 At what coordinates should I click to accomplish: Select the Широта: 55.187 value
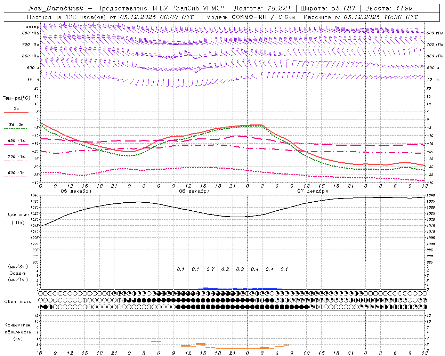(328, 8)
